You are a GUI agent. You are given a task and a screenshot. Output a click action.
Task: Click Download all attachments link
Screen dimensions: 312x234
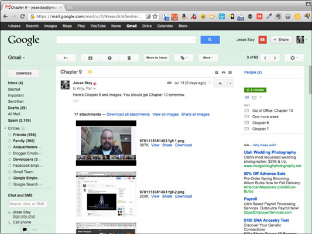tap(128, 114)
